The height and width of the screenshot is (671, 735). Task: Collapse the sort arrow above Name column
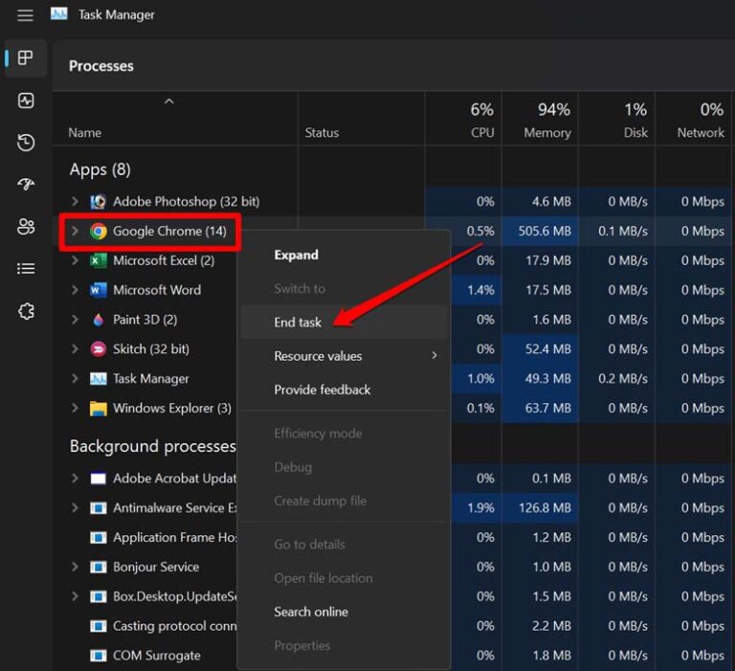tap(169, 101)
